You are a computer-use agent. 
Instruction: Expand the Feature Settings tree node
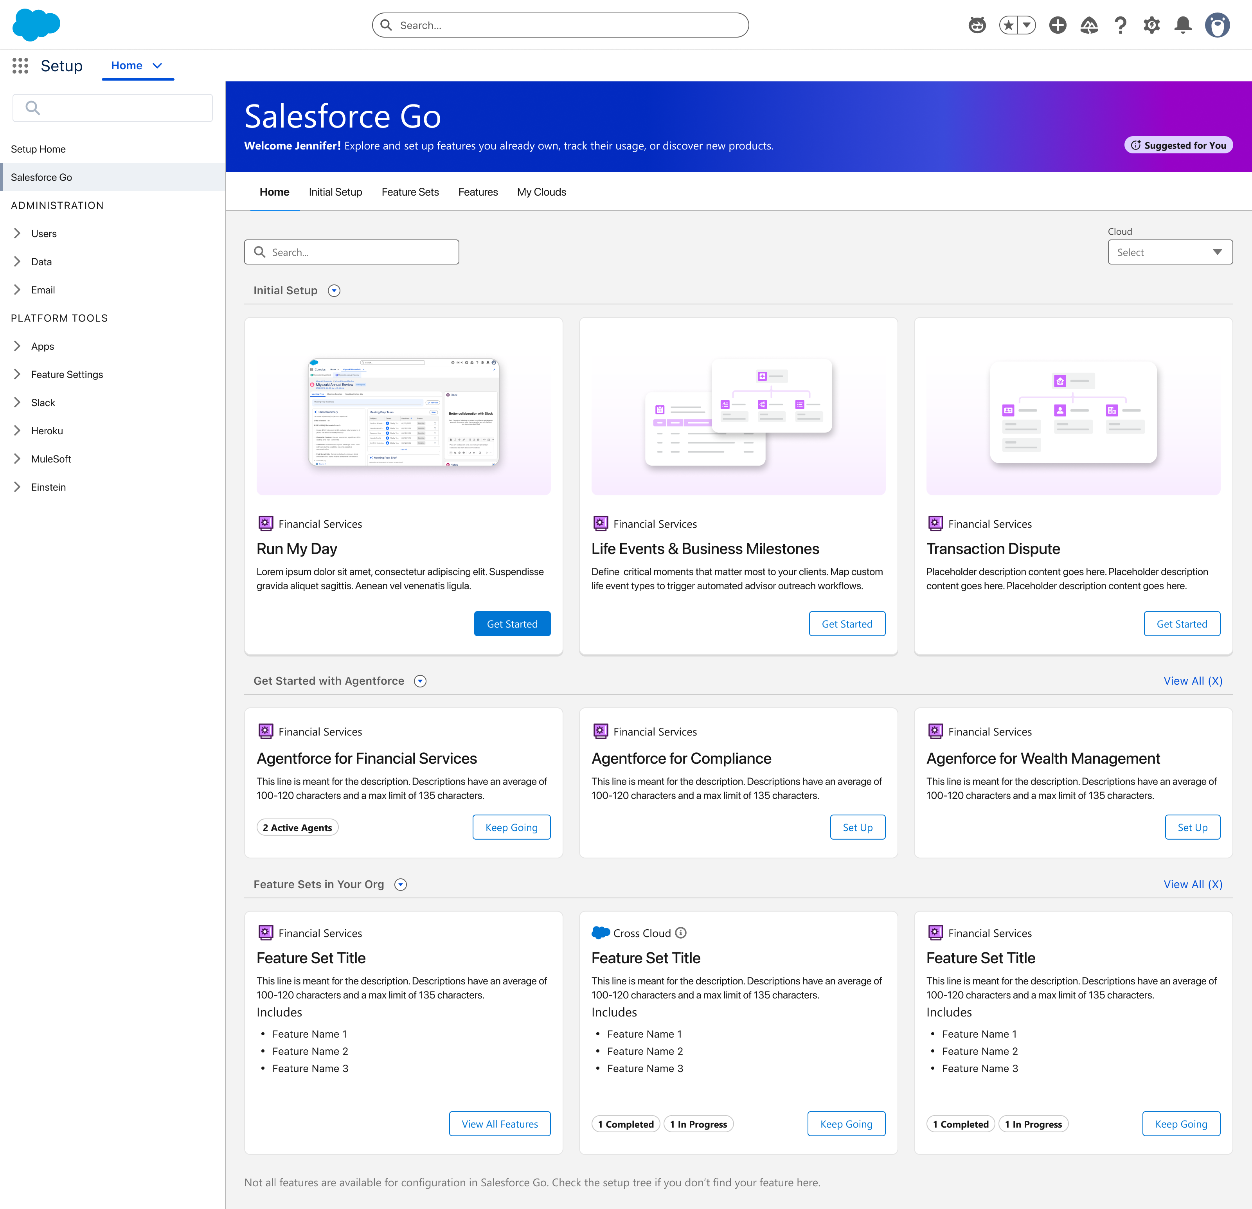point(17,374)
